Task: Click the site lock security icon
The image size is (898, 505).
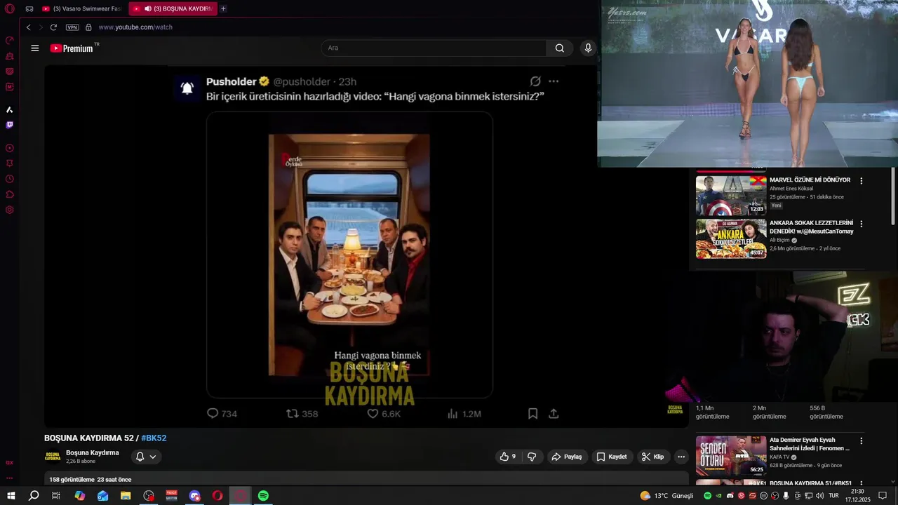Action: coord(88,27)
